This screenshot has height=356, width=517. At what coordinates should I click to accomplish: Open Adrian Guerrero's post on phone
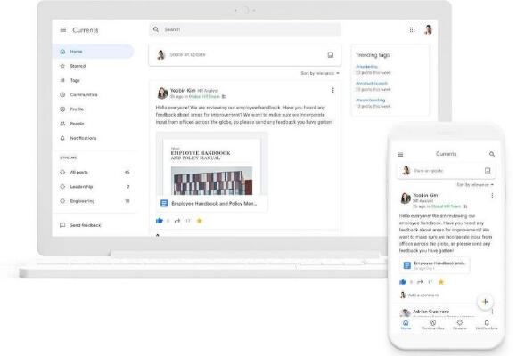click(431, 311)
